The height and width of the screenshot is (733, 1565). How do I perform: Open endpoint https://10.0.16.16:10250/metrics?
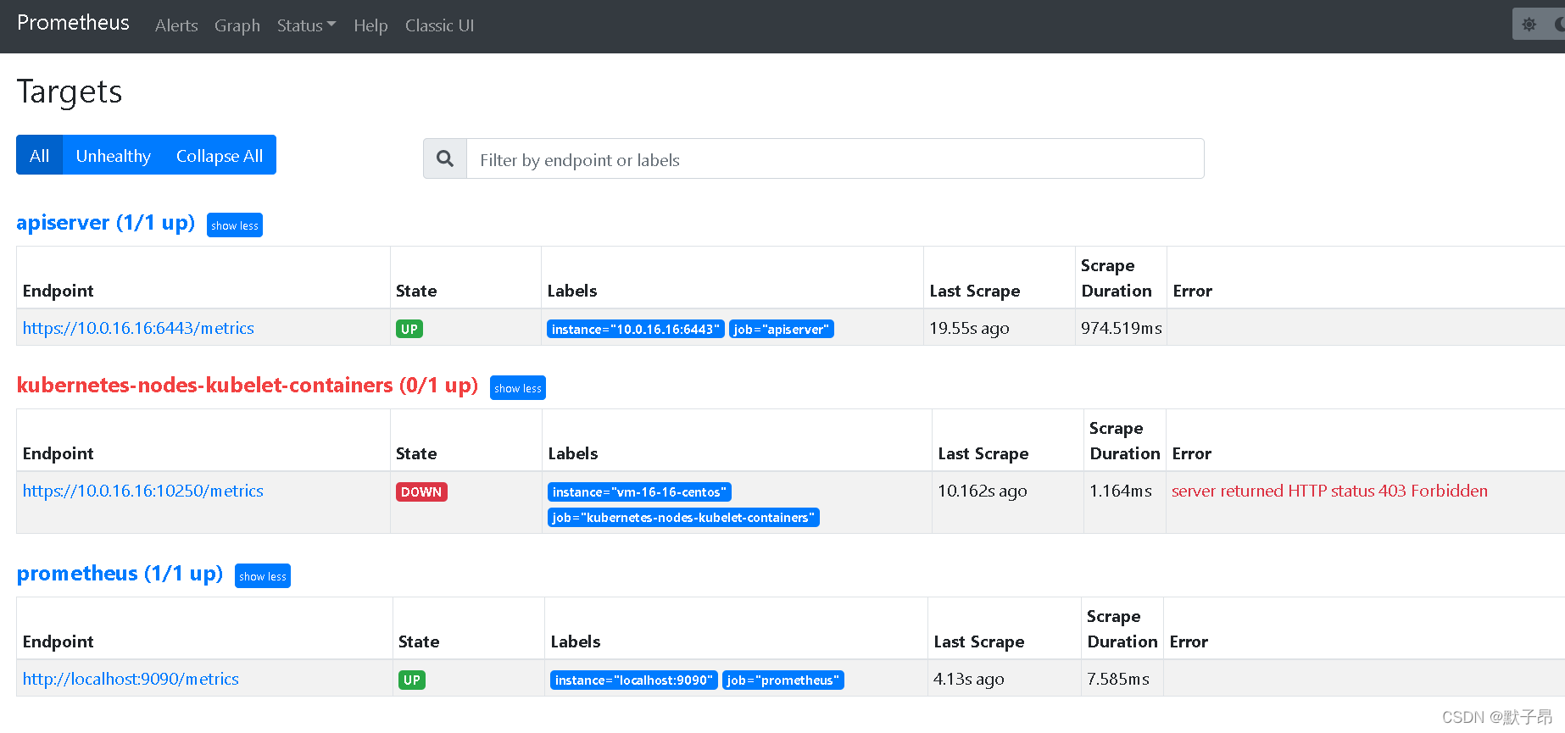143,491
